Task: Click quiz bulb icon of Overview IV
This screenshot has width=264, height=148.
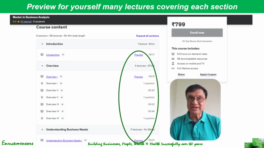Action: coord(42,118)
